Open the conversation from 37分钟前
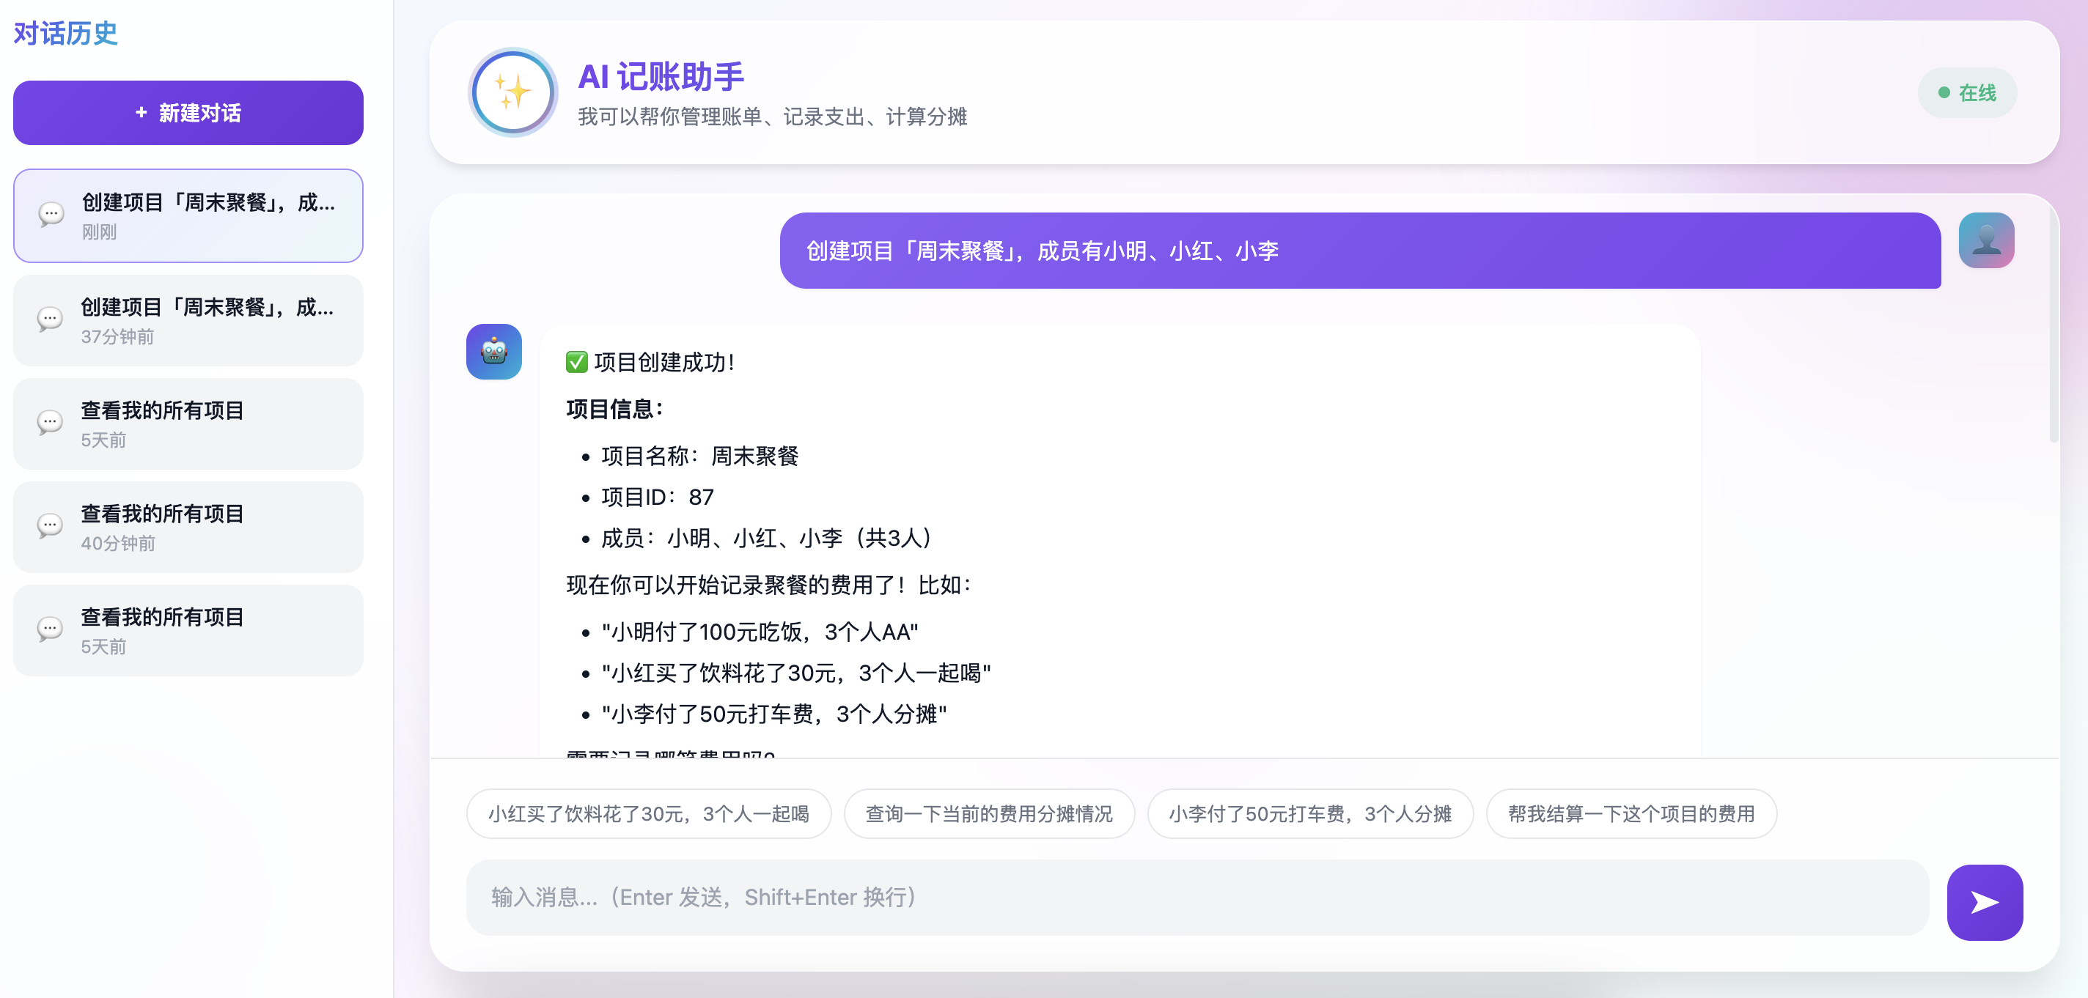2088x998 pixels. pos(188,321)
